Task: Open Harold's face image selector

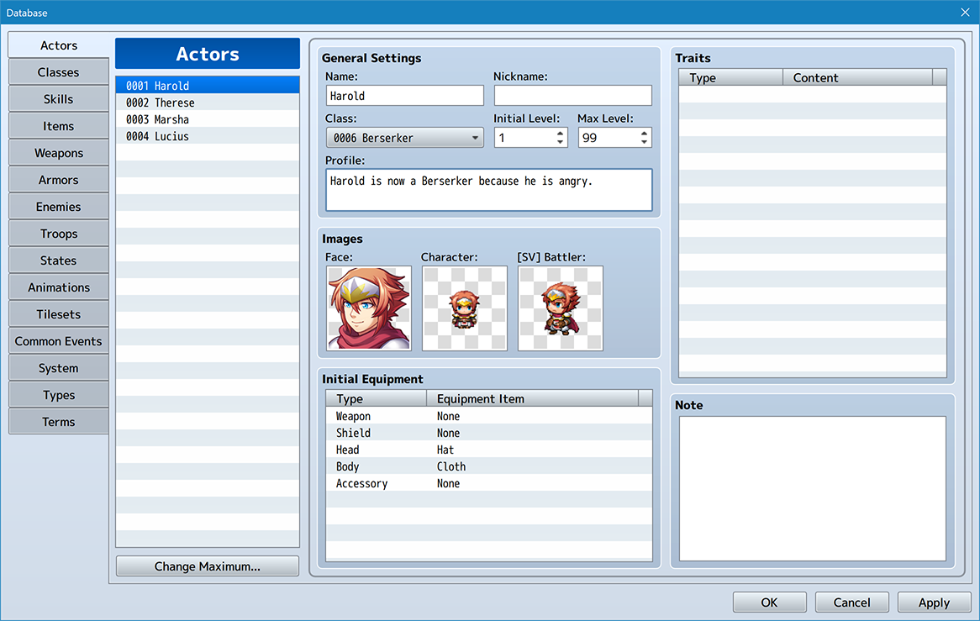Action: pos(369,308)
